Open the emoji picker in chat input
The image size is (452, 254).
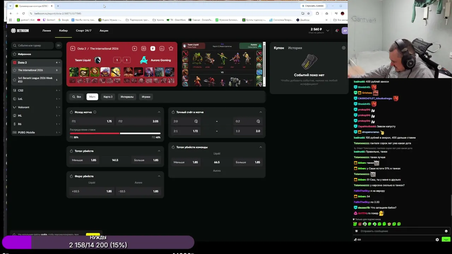tap(446, 231)
